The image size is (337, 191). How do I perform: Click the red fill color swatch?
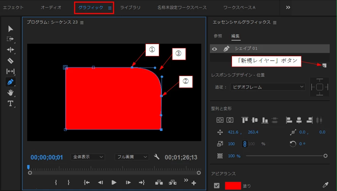[x=233, y=186]
